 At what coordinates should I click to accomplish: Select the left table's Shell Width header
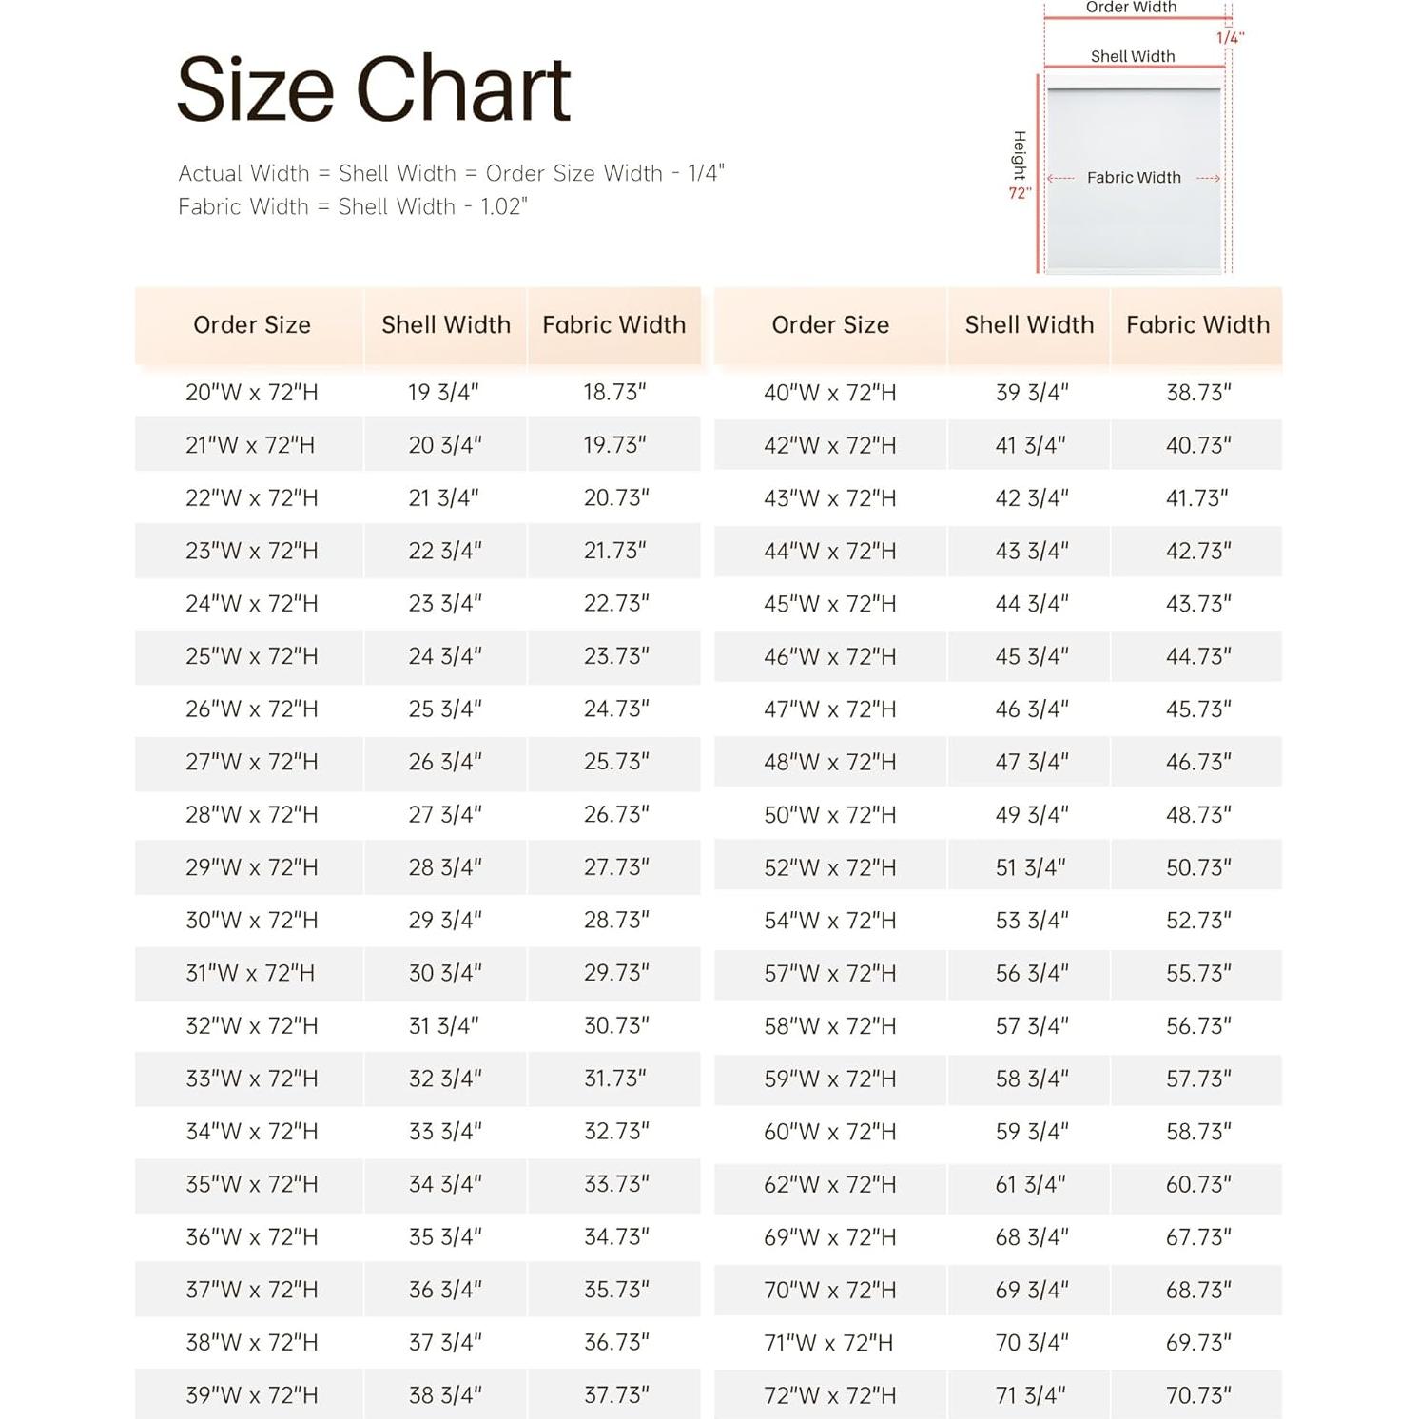(x=445, y=325)
